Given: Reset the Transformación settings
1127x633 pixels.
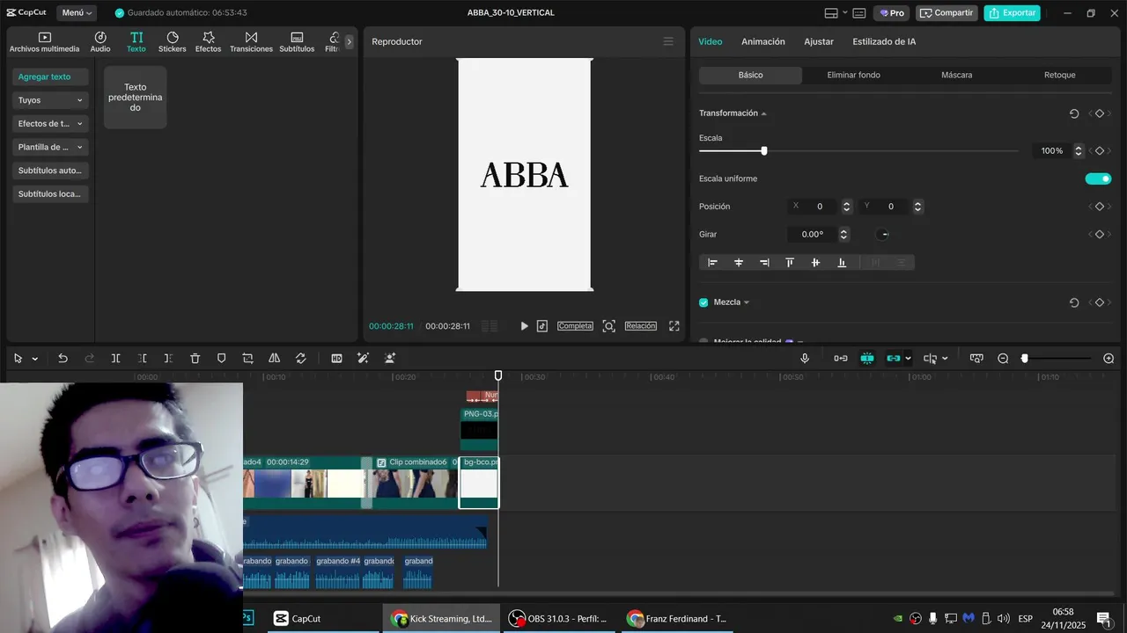Looking at the screenshot, I should click(1074, 113).
